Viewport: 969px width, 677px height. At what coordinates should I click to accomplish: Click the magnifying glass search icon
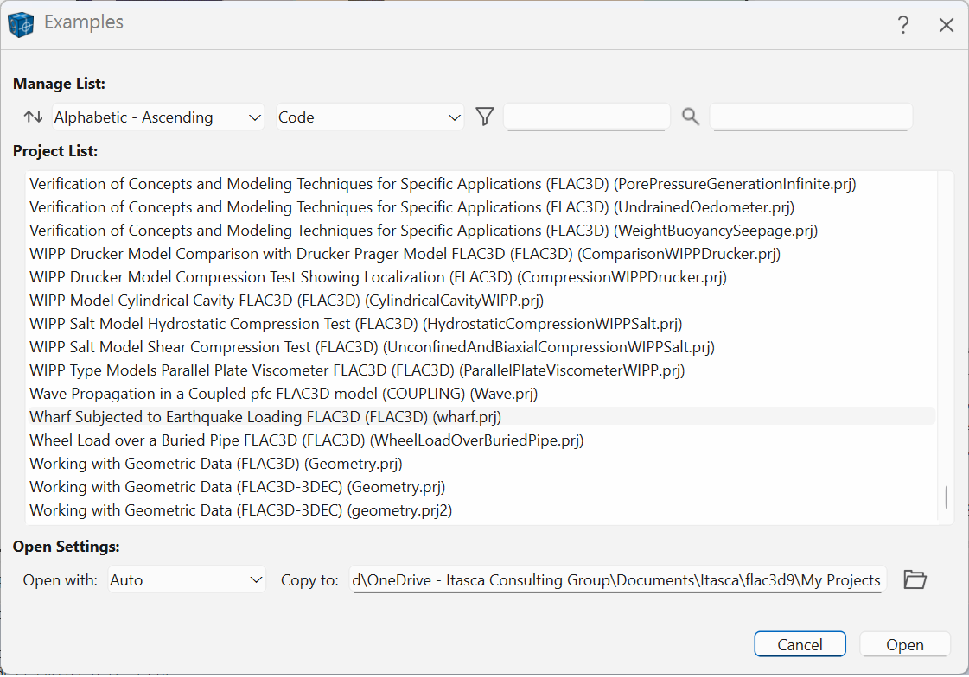click(691, 117)
